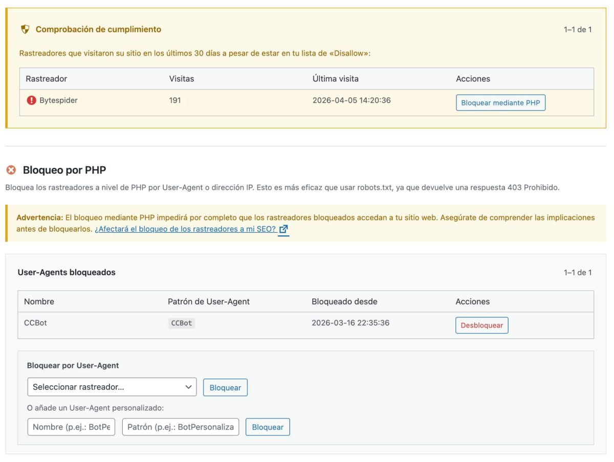Click the Acciones header in the compliance table
614x462 pixels.
point(473,79)
